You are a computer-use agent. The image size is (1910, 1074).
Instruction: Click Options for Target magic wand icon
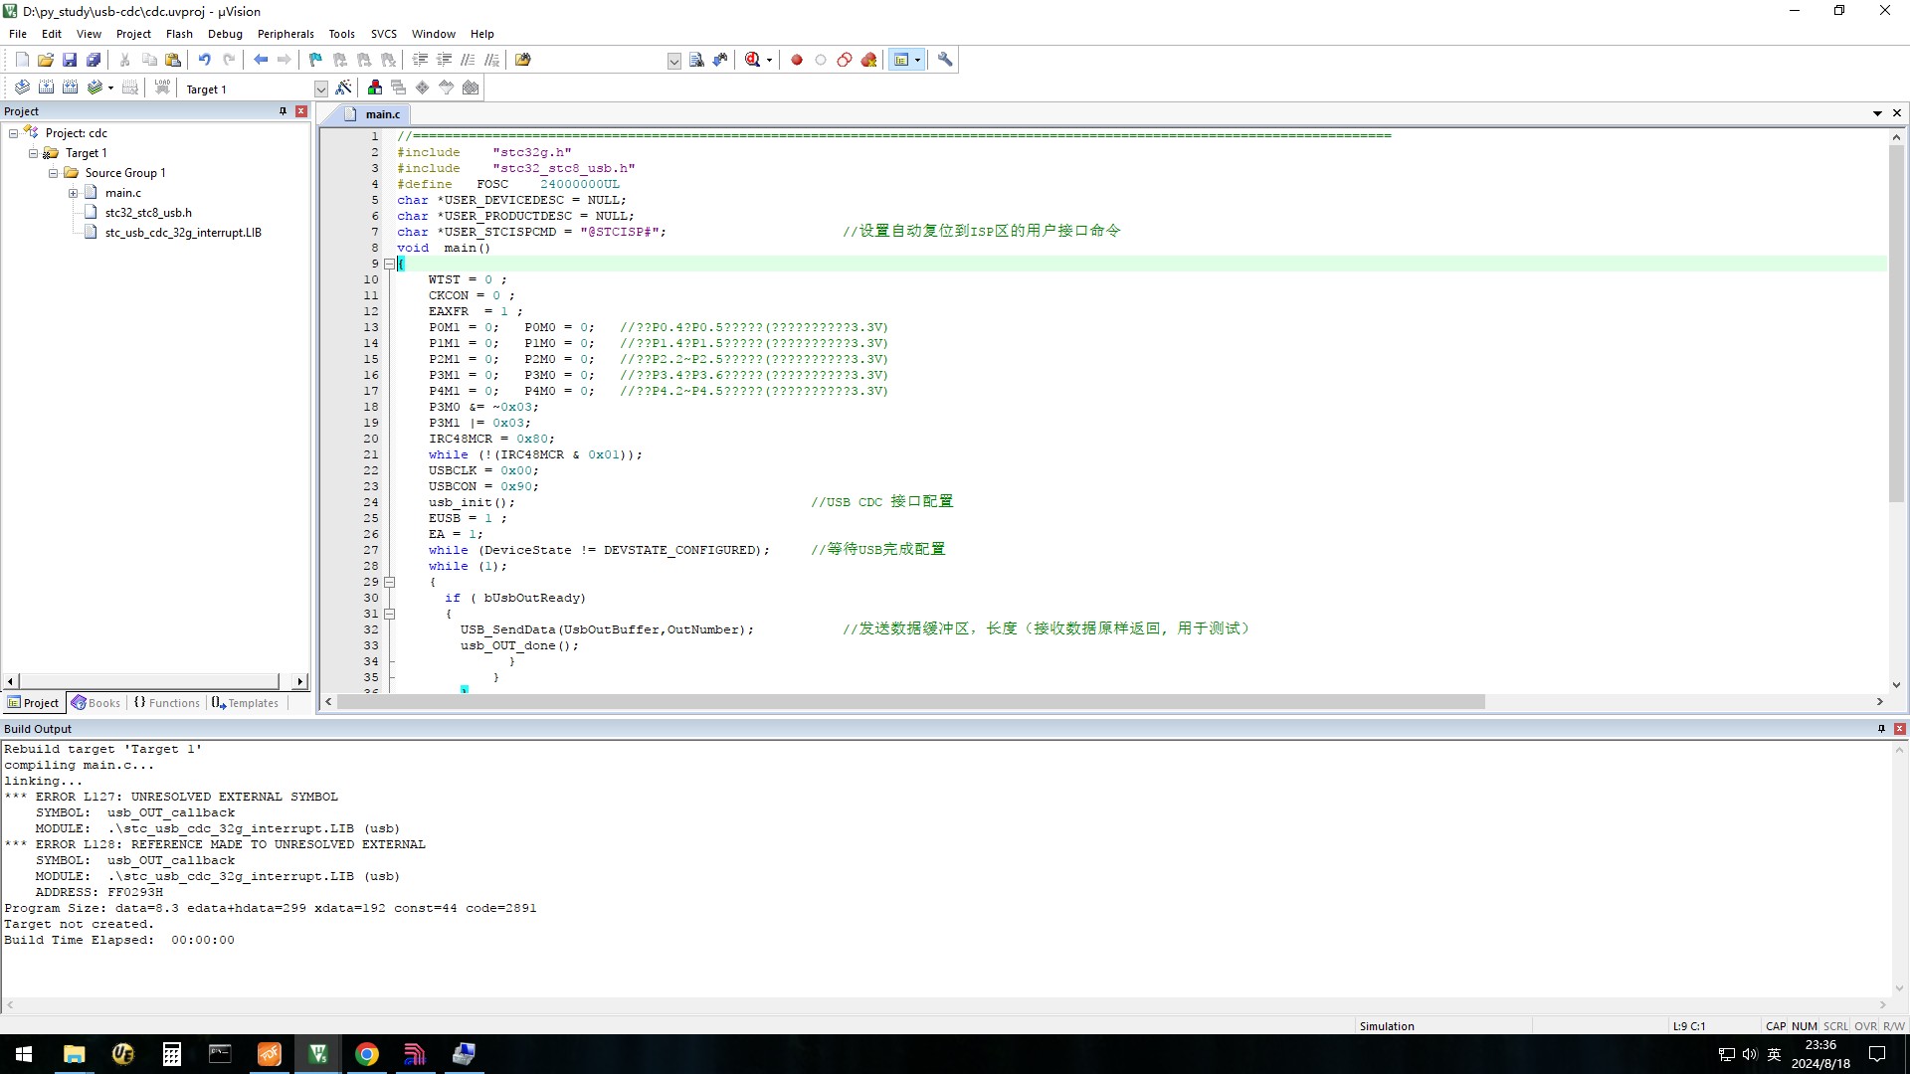[x=343, y=89]
